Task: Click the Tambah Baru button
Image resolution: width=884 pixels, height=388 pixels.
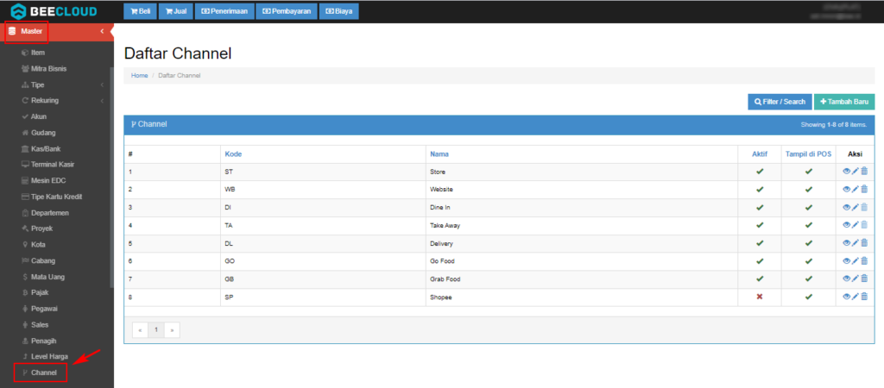Action: (x=844, y=102)
